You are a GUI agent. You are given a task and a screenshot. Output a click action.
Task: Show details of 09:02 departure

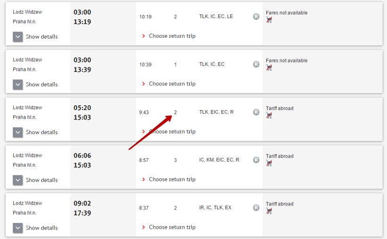[x=18, y=228]
